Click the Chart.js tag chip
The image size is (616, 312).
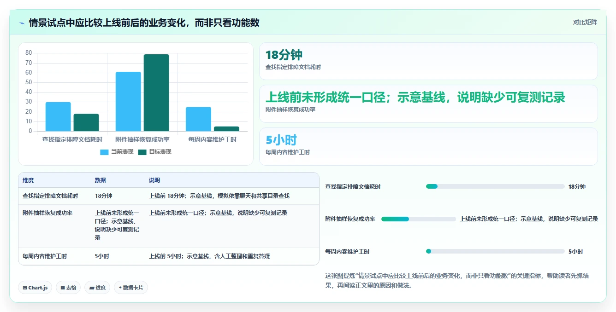pyautogui.click(x=35, y=288)
